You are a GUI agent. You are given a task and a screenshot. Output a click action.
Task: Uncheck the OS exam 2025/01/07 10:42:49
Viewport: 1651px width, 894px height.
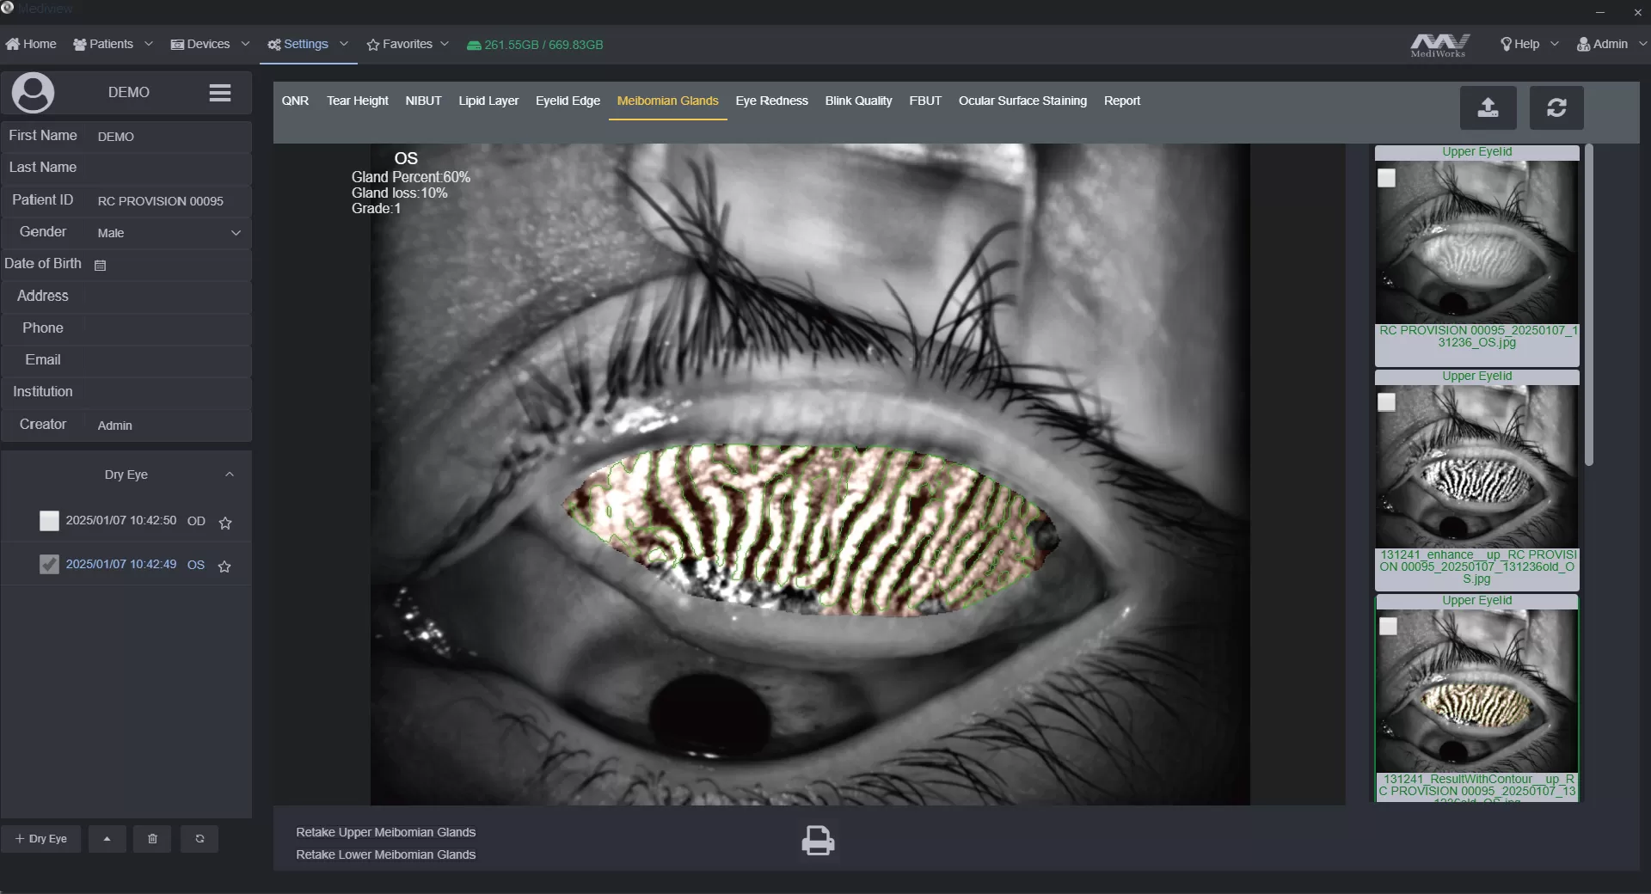(x=49, y=565)
